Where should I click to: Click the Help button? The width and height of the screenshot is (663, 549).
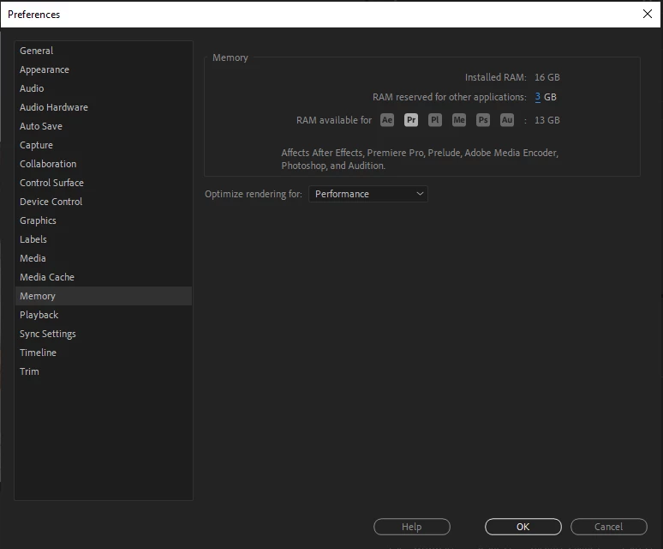pos(412,527)
